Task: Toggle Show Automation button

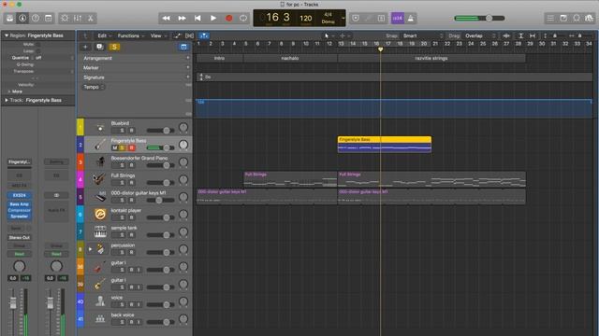Action: point(177,35)
